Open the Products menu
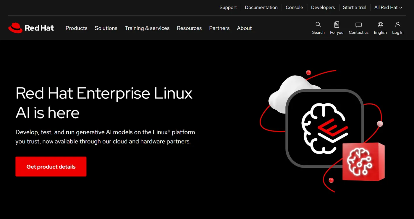This screenshot has height=219, width=414. (x=77, y=28)
